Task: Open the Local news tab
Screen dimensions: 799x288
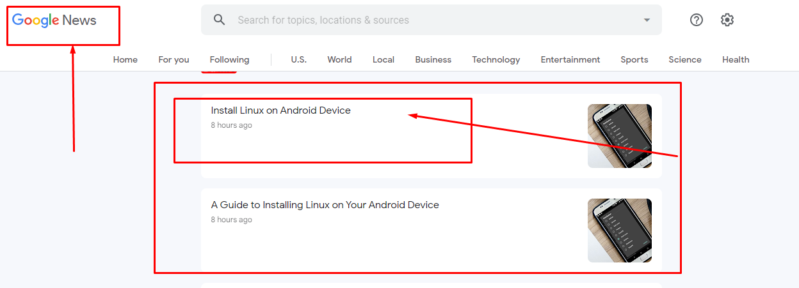Action: 383,59
